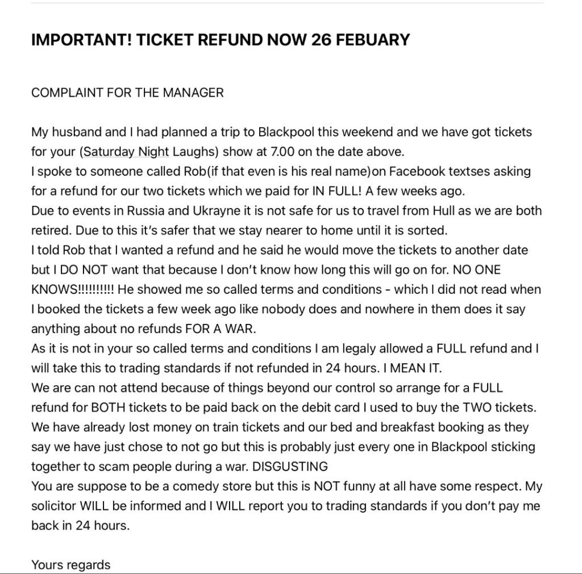Click the underlined "Saturday Night" date link
The image size is (582, 574).
tap(126, 152)
